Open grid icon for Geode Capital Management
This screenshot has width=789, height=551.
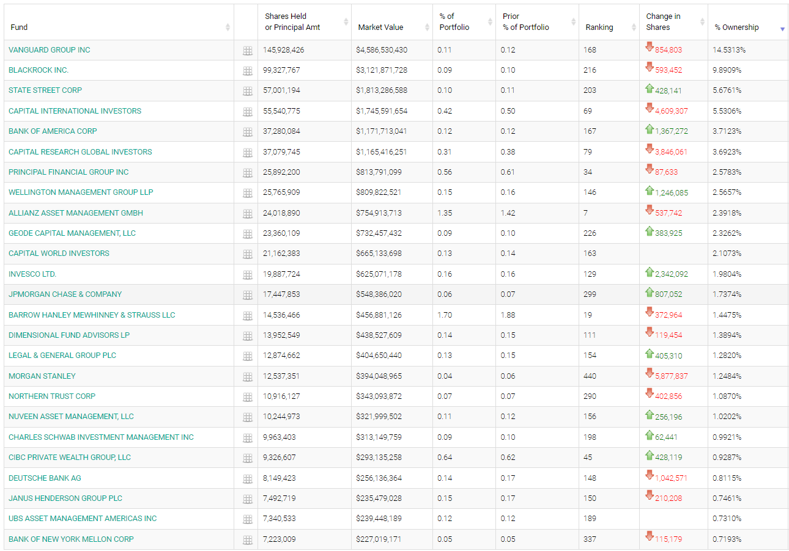pyautogui.click(x=247, y=235)
